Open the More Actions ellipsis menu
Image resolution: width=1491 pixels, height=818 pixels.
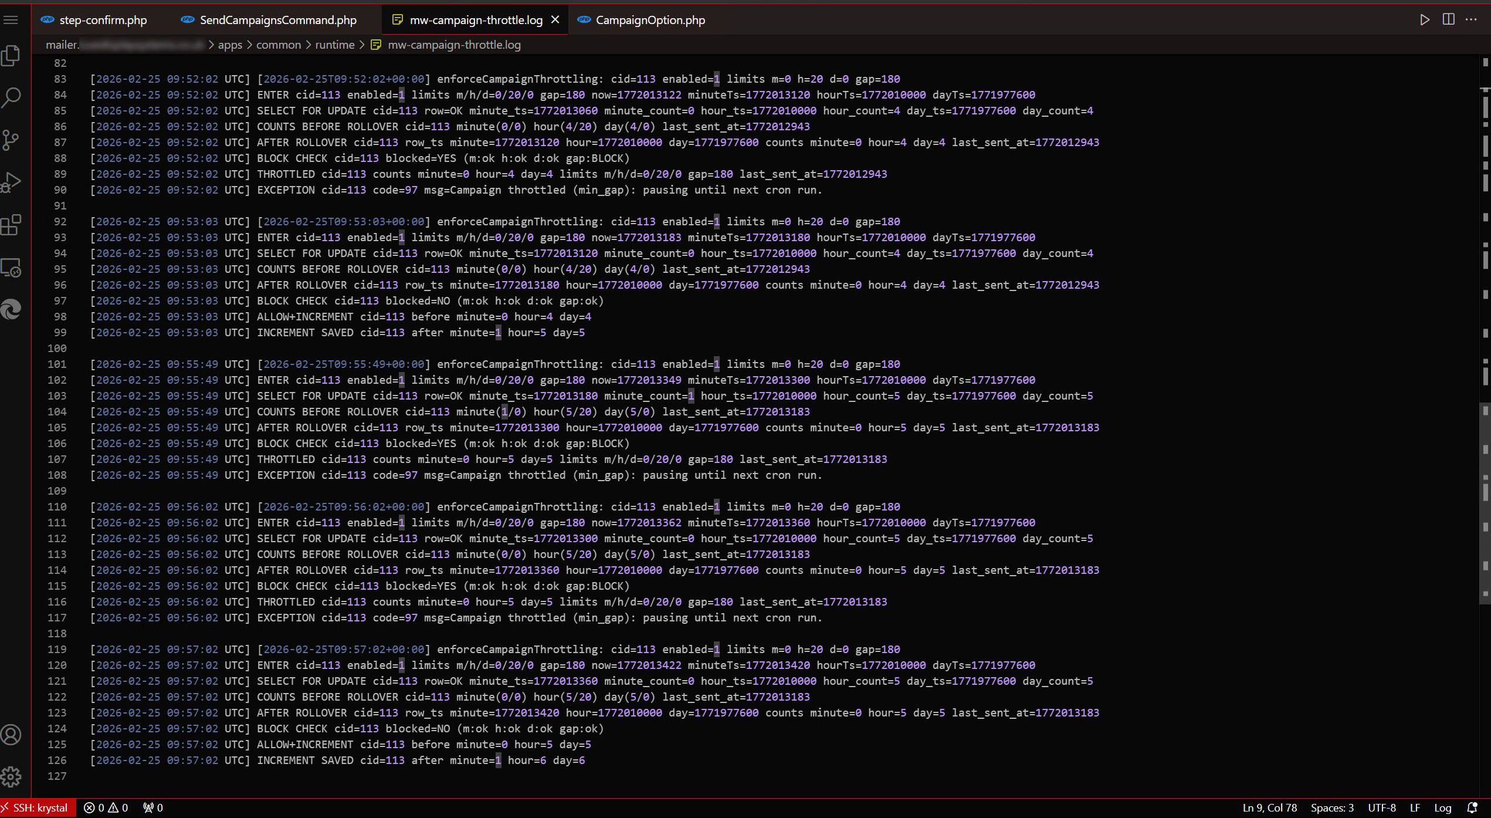pyautogui.click(x=1471, y=20)
